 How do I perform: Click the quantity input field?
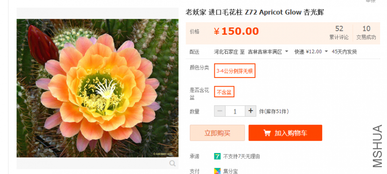[235, 111]
